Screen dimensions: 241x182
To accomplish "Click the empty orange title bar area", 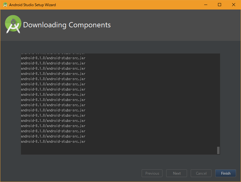I will point(129,5).
